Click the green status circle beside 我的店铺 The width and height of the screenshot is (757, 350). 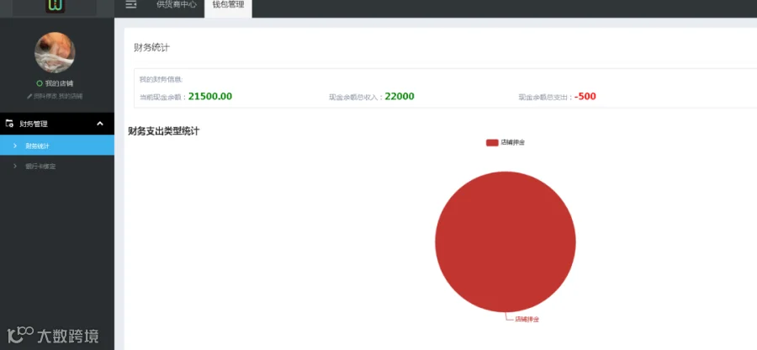[x=40, y=83]
